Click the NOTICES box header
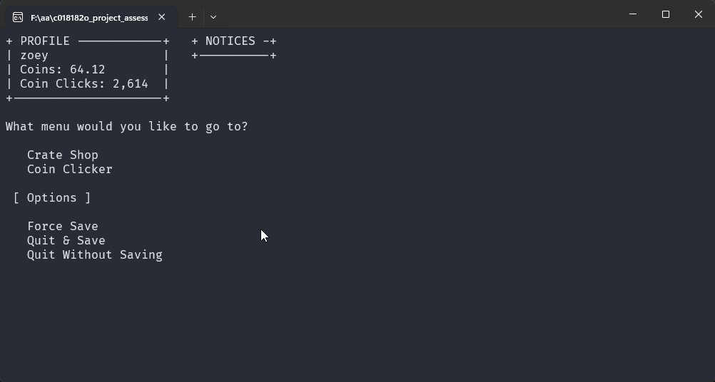Image resolution: width=715 pixels, height=382 pixels. (x=230, y=41)
